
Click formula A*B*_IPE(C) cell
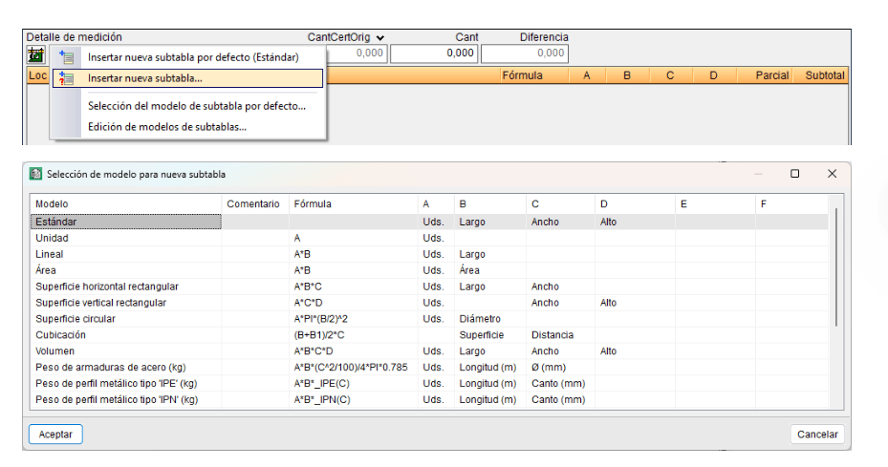click(354, 383)
